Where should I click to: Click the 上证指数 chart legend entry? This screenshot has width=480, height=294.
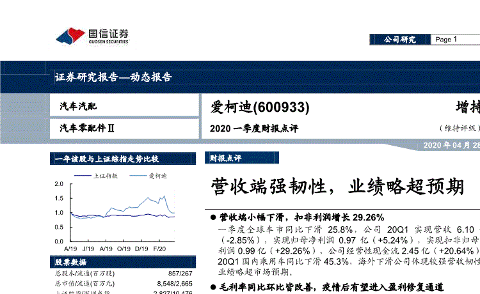click(96, 176)
